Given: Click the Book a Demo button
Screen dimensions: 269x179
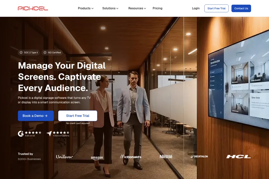Looking at the screenshot, I should pyautogui.click(x=36, y=116).
